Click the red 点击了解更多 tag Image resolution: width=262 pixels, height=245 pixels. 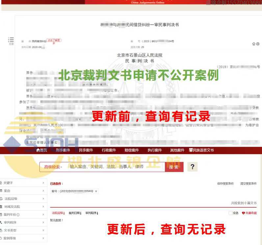(x=54, y=41)
